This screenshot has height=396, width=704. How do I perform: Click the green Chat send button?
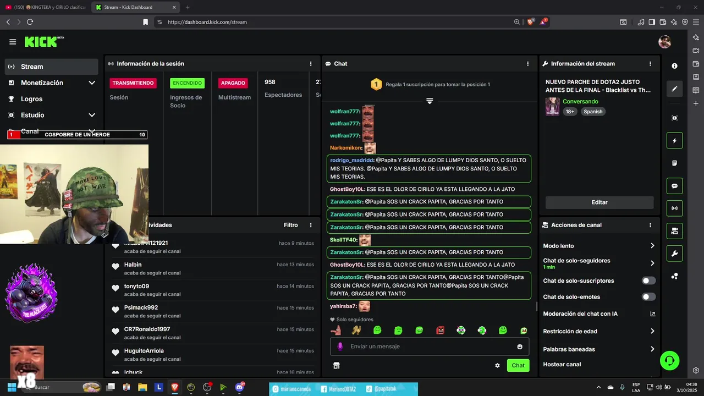[x=518, y=365]
